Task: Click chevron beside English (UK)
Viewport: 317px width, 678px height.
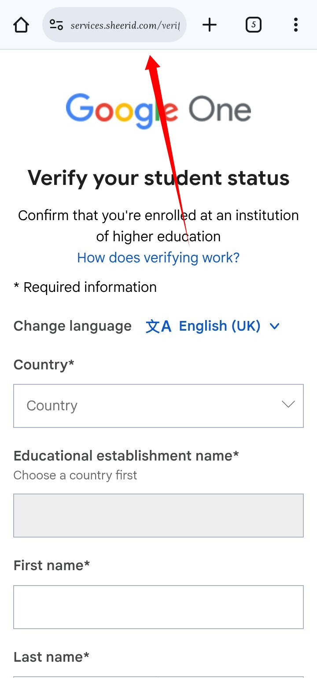Action: [275, 326]
